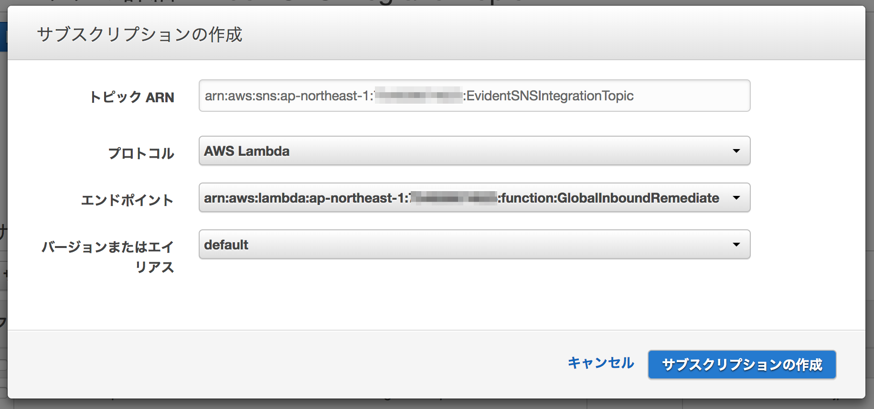The image size is (874, 409).
Task: Expand the エンドポイント dropdown arrow
Action: [737, 198]
